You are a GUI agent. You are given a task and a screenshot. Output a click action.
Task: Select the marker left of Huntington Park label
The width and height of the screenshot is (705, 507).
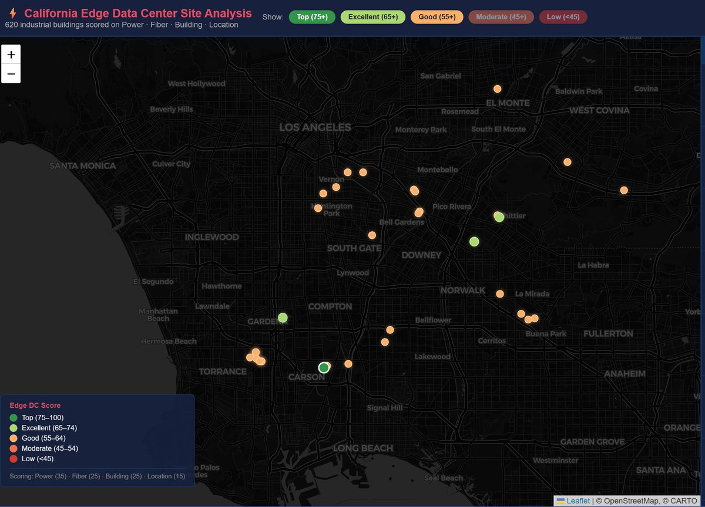coord(318,208)
